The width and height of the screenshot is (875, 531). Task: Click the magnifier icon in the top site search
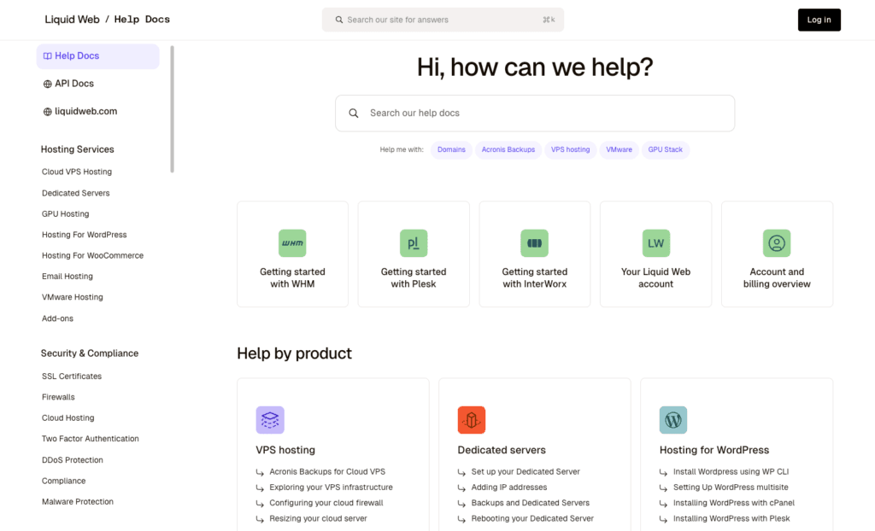pyautogui.click(x=338, y=20)
